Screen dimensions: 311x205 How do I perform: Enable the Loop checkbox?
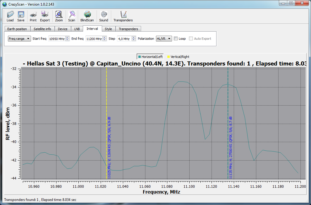tap(176, 39)
